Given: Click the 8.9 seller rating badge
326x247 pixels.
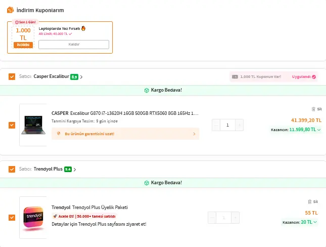Looking at the screenshot, I should click(74, 77).
